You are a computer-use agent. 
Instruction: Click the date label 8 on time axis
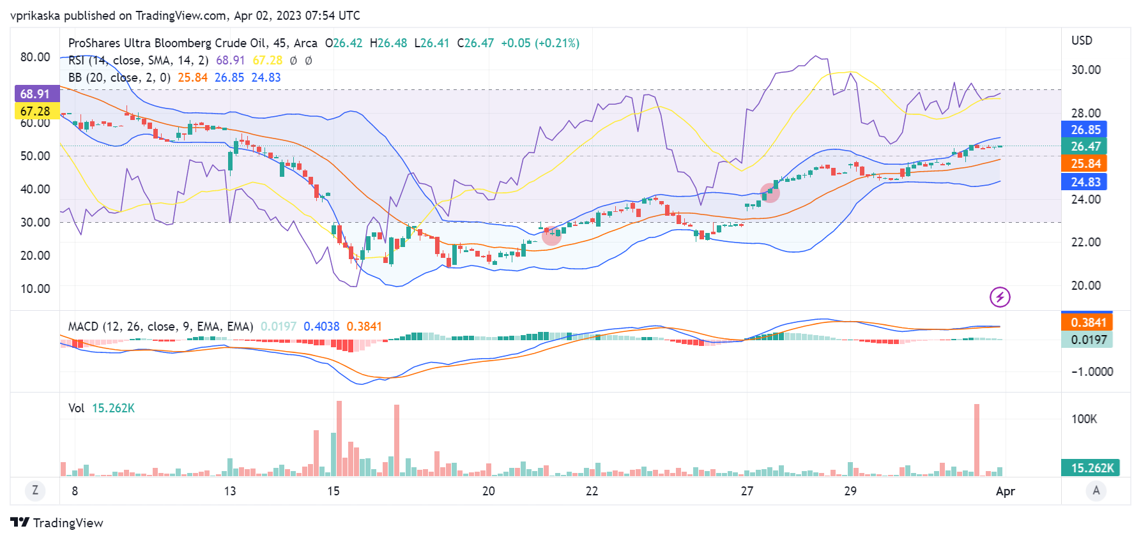[75, 491]
